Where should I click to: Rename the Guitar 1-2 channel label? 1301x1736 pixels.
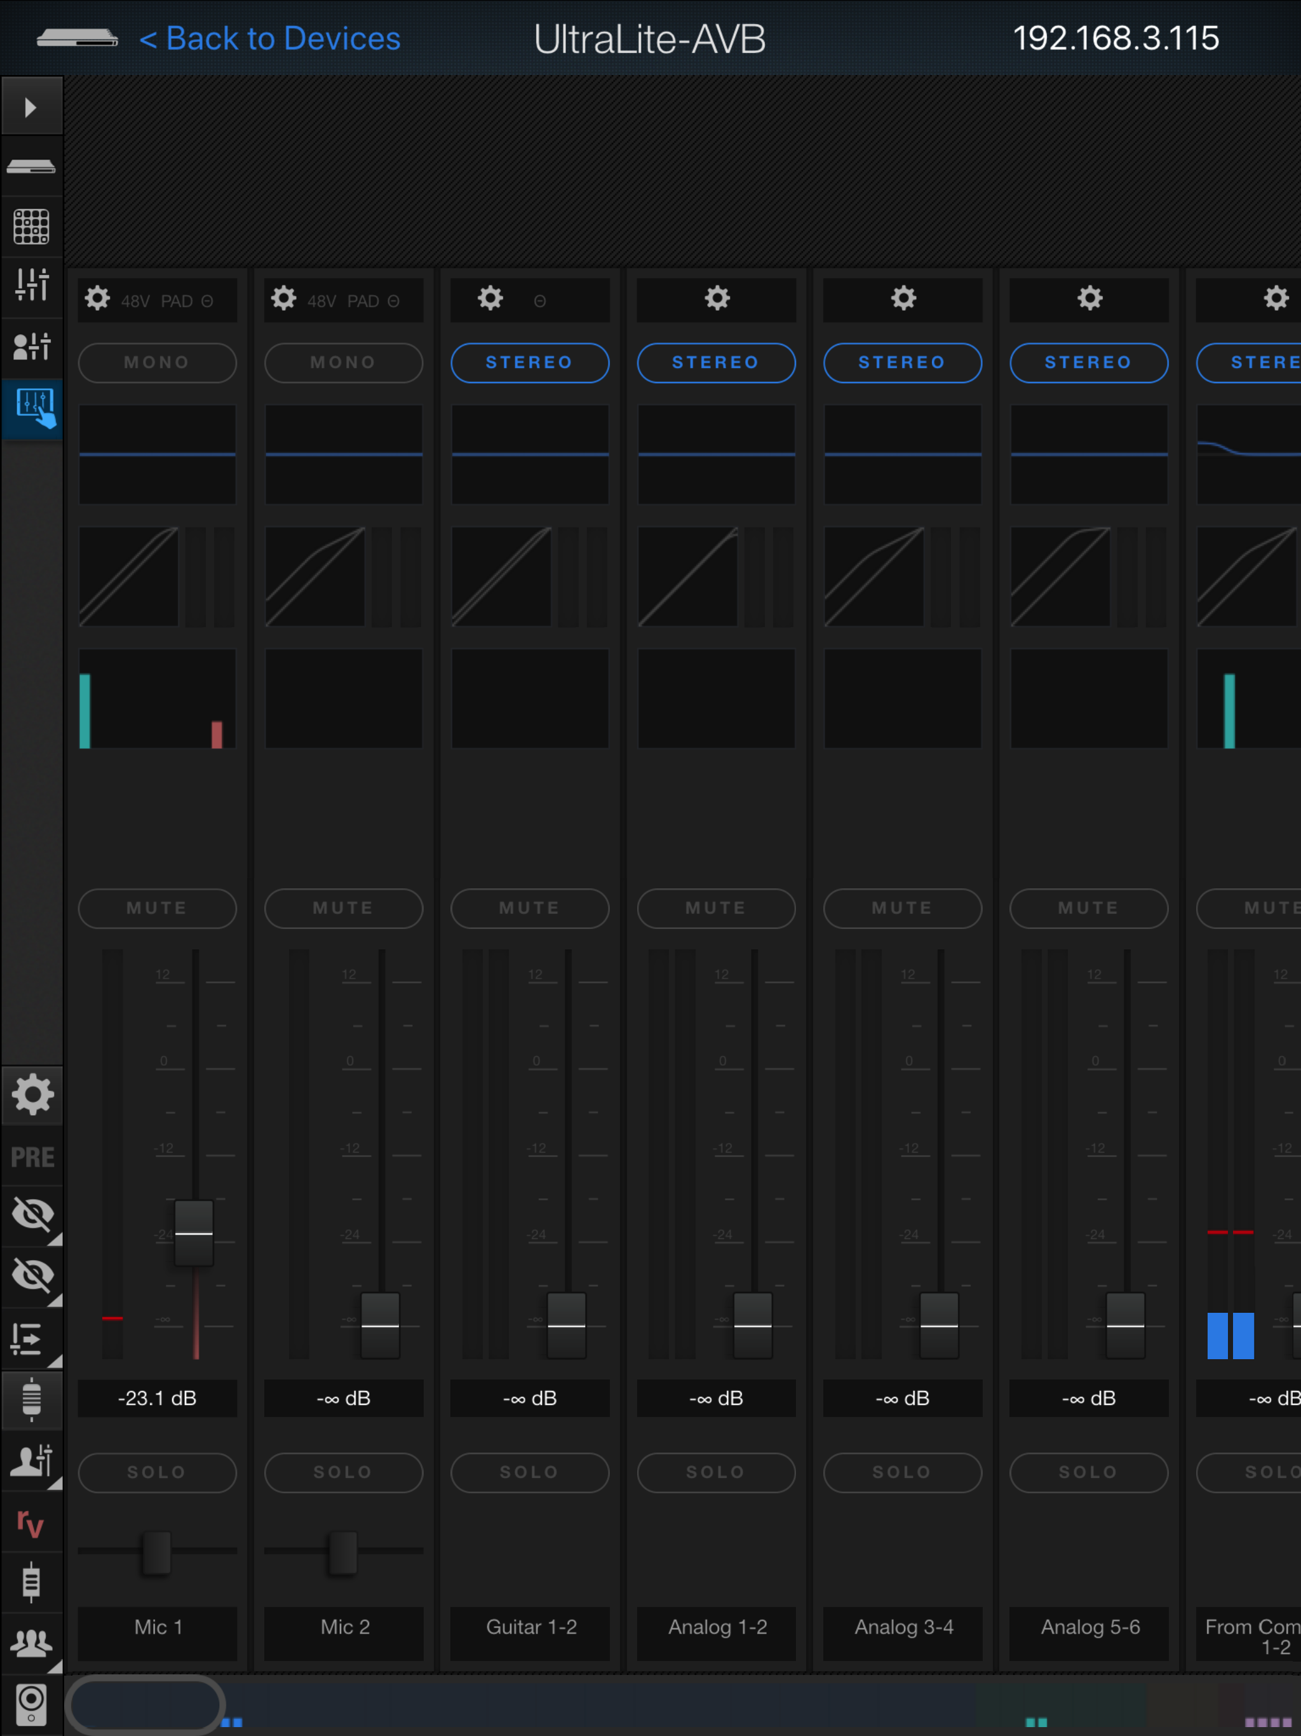[x=530, y=1633]
